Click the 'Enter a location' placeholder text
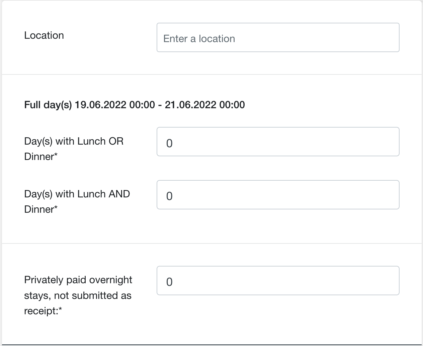 click(199, 39)
